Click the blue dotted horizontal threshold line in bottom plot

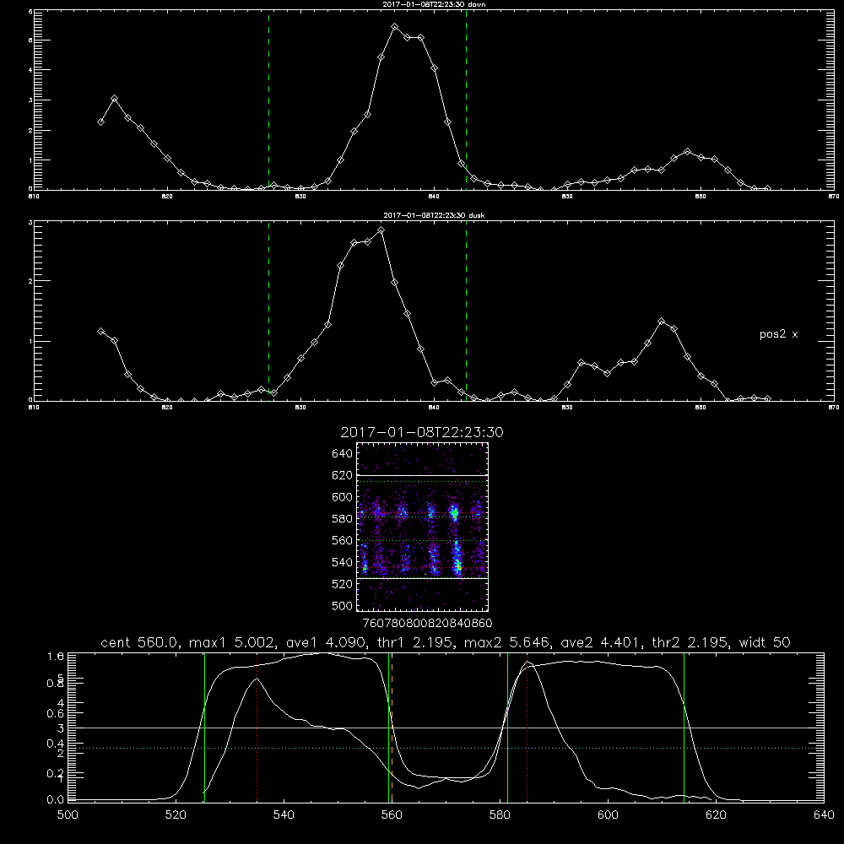tap(446, 748)
